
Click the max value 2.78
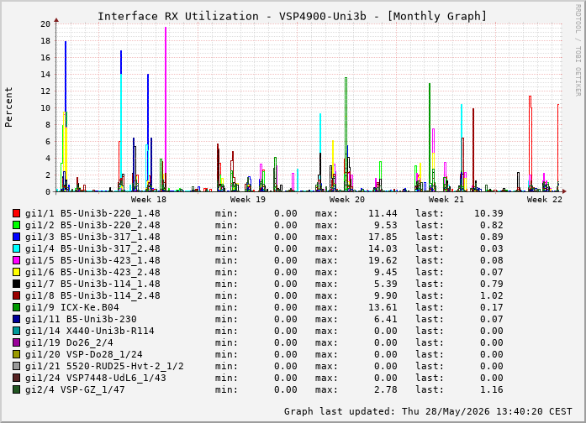coord(386,389)
